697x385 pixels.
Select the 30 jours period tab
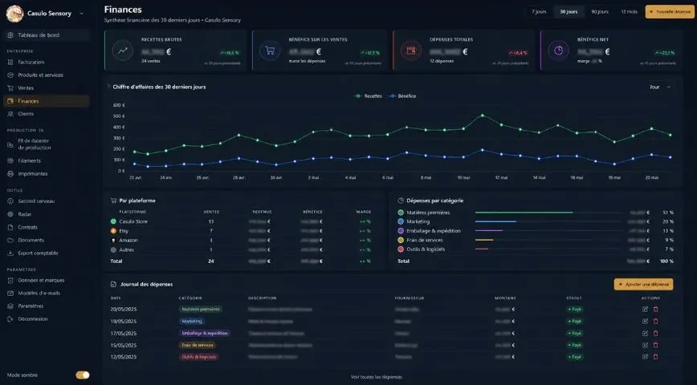[x=569, y=11]
